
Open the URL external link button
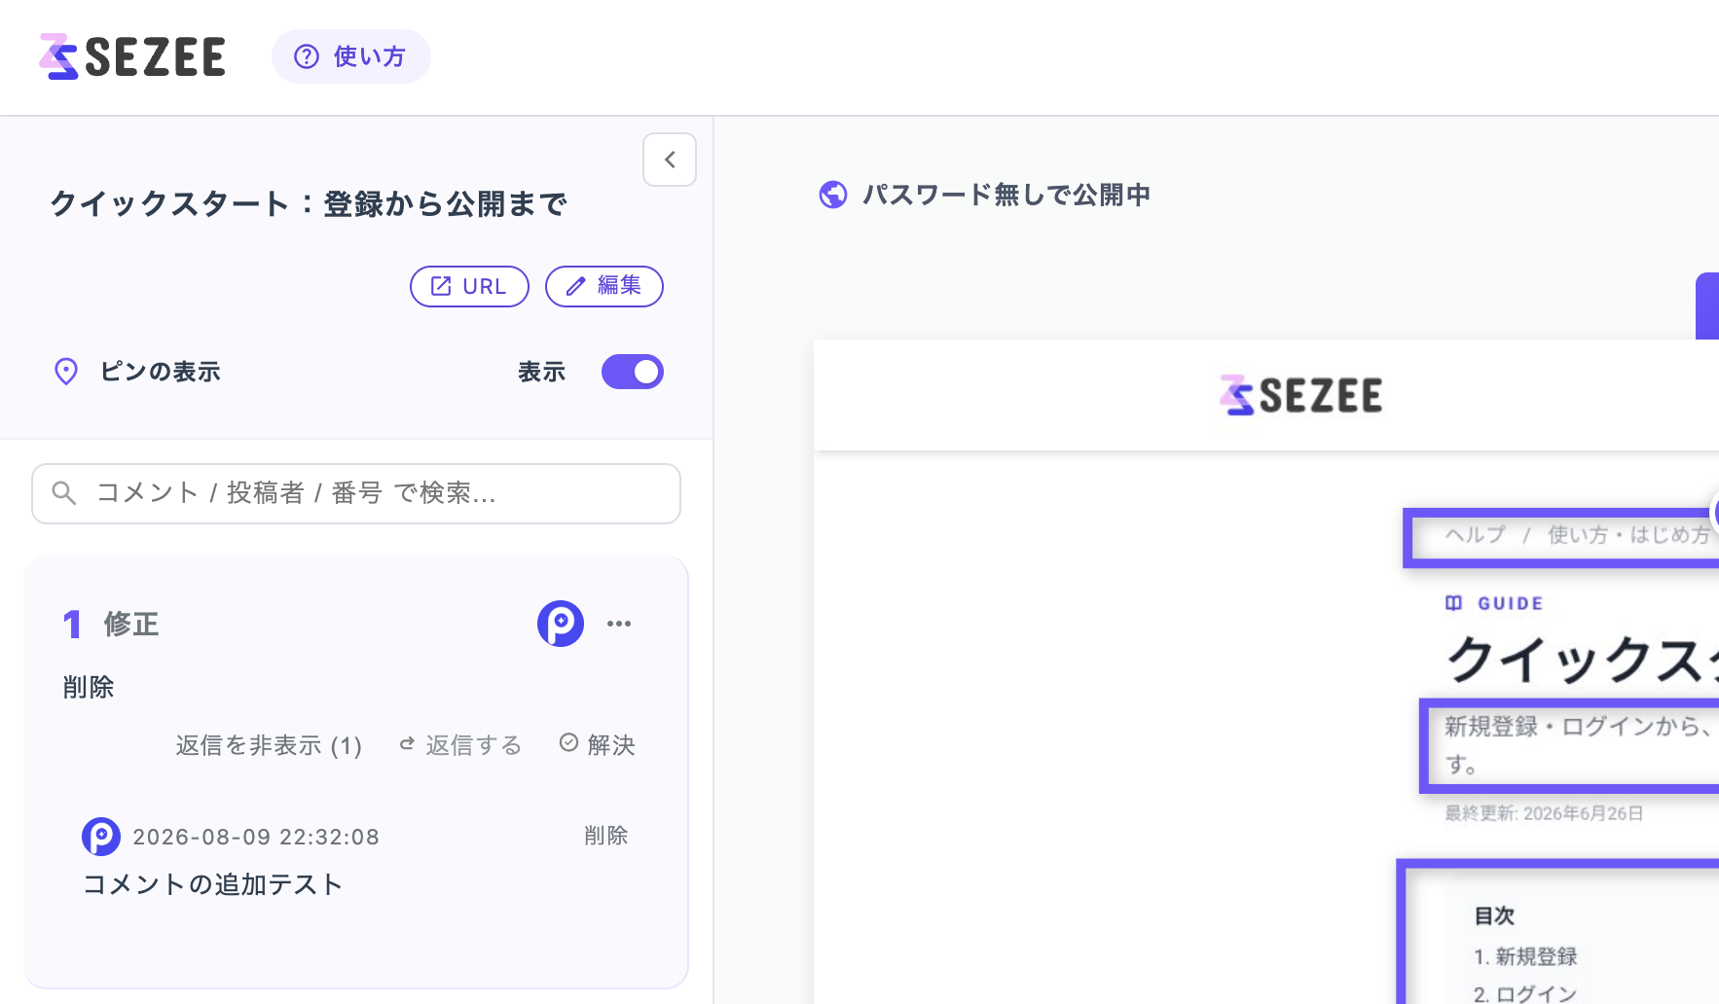pyautogui.click(x=469, y=286)
